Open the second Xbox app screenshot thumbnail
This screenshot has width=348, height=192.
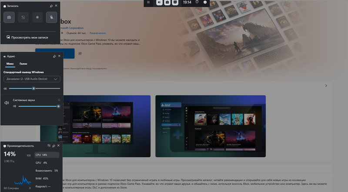(x=211, y=126)
